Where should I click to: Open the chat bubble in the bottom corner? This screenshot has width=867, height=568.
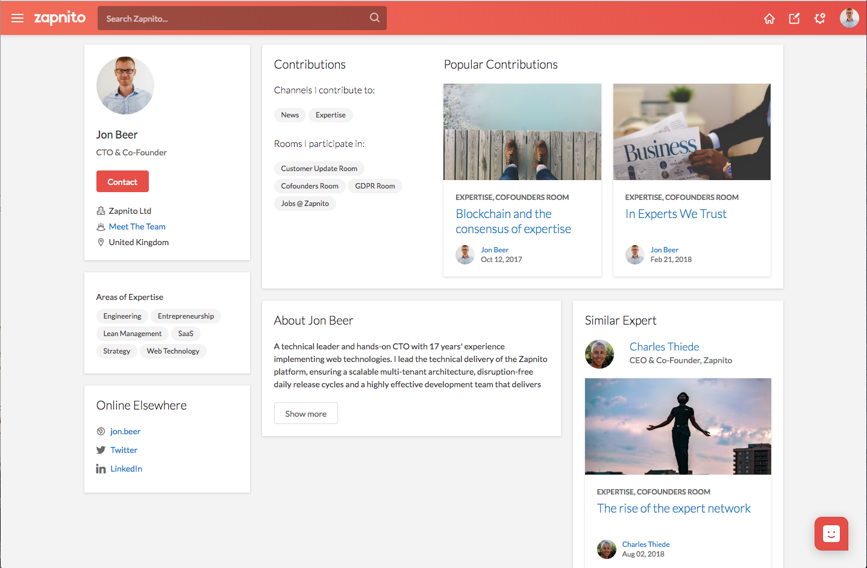point(831,534)
